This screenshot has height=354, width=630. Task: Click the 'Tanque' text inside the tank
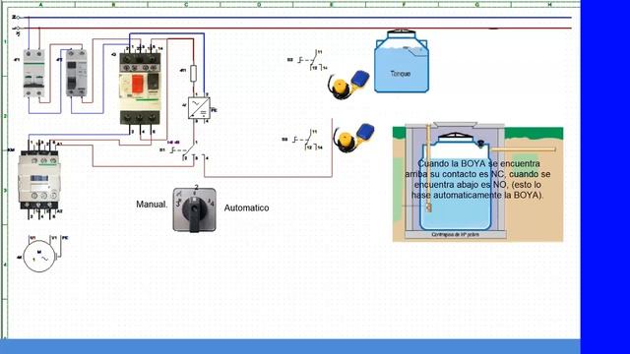pyautogui.click(x=401, y=74)
